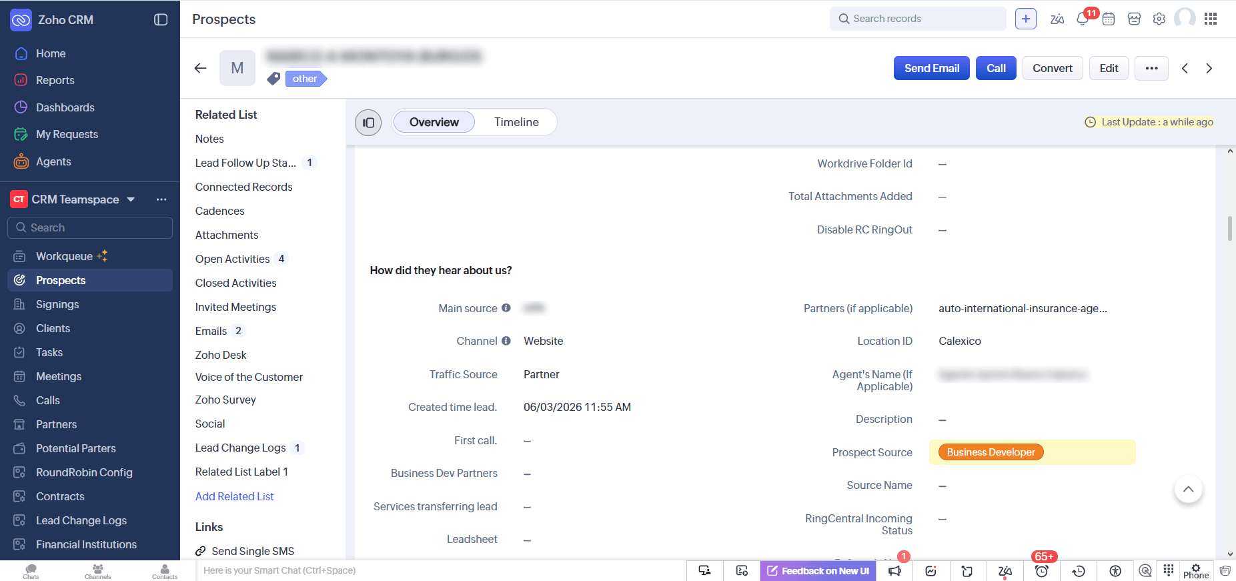
Task: Open Financial Institutions module
Action: coord(86,544)
